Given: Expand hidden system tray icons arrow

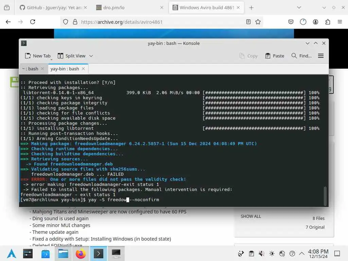Looking at the screenshot, I should click(302, 254).
